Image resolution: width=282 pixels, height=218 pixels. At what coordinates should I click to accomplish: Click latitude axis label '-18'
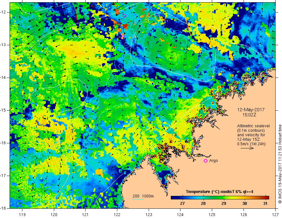(4, 208)
